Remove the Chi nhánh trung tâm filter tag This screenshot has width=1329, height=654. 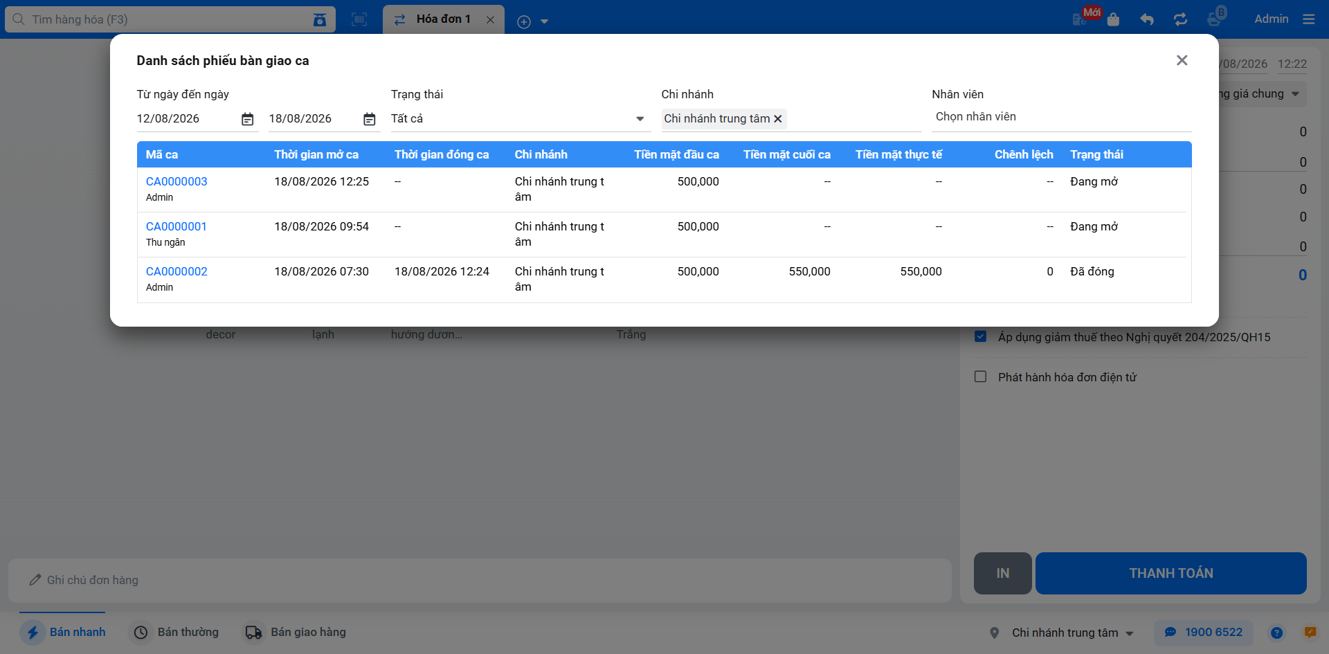(x=778, y=119)
